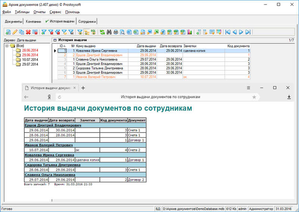Bookmark the page with the star icon
299x212 pixels.
click(x=254, y=97)
